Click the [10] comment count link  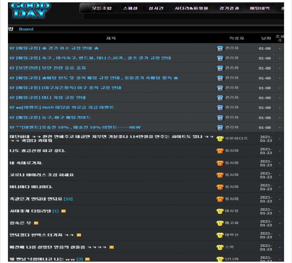[68, 199]
